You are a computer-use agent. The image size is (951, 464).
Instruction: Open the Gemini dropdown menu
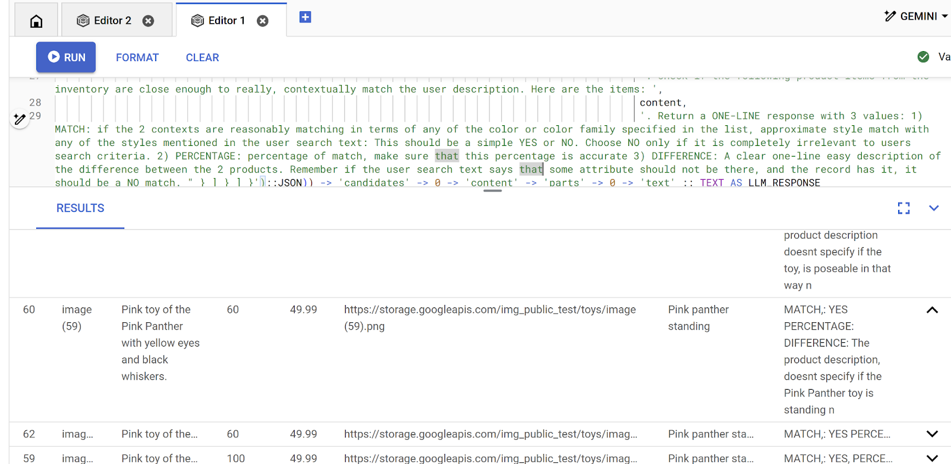click(x=915, y=16)
